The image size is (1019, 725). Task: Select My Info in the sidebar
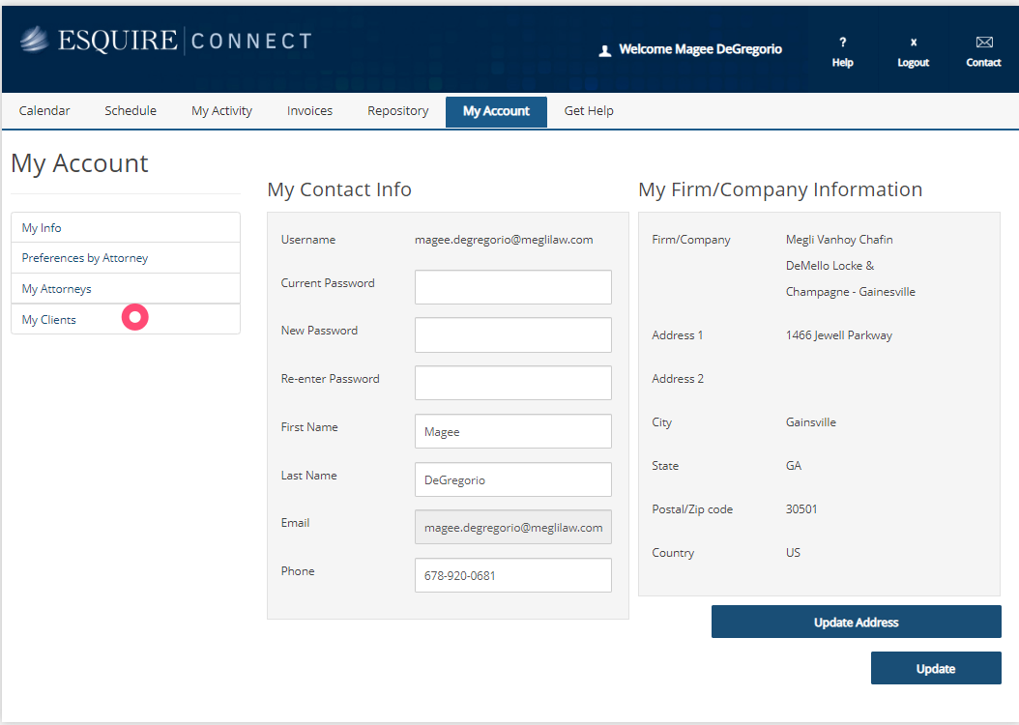coord(42,228)
